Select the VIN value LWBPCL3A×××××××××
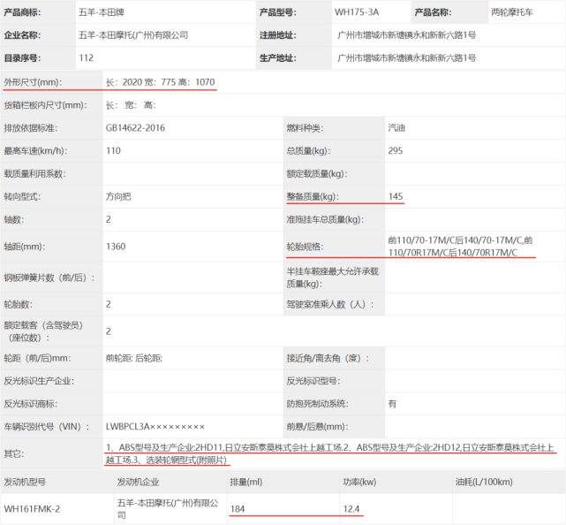 click(x=155, y=427)
